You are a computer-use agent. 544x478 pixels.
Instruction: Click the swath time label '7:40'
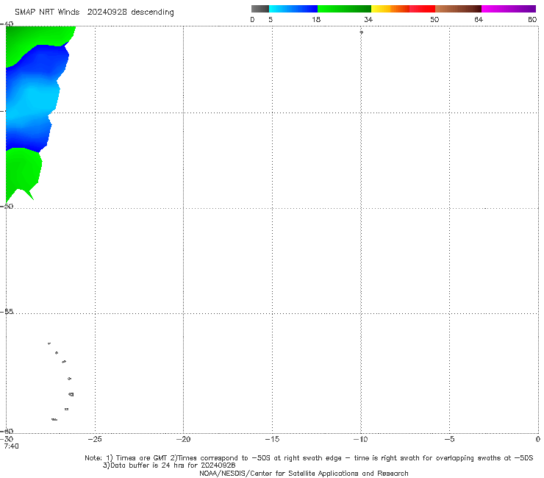point(11,446)
